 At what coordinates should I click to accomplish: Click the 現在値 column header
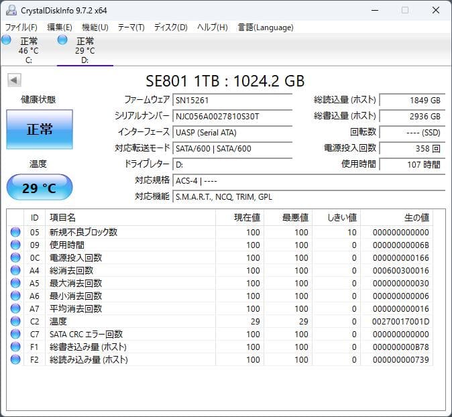click(239, 217)
